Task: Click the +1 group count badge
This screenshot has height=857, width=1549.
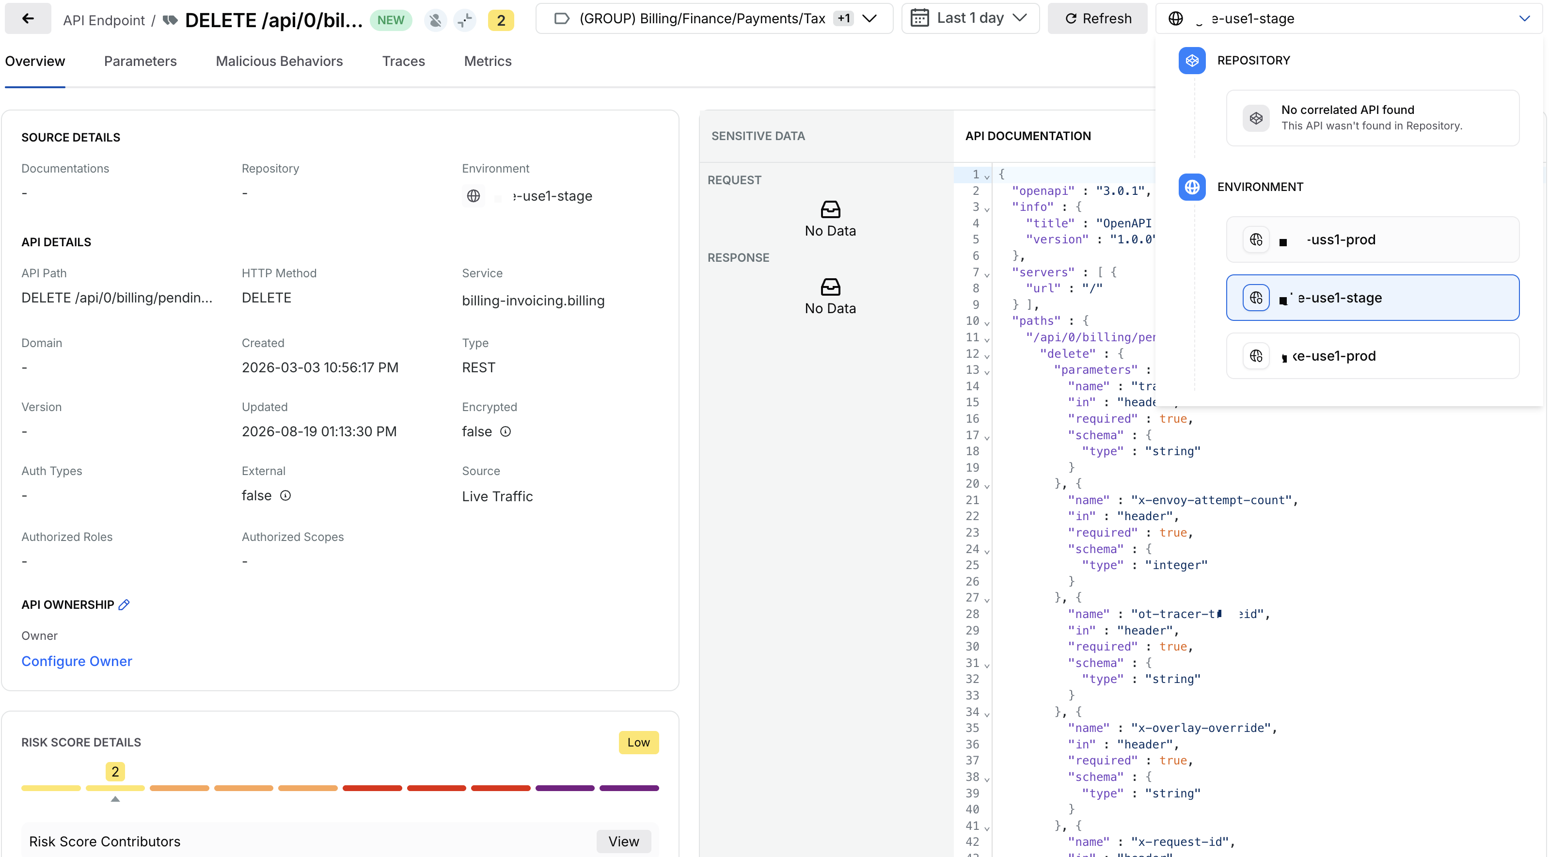Action: pos(844,18)
